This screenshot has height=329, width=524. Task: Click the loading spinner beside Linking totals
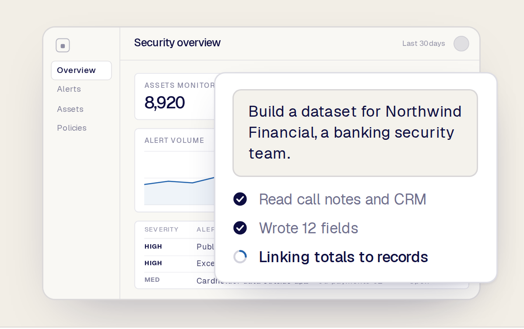pyautogui.click(x=240, y=257)
